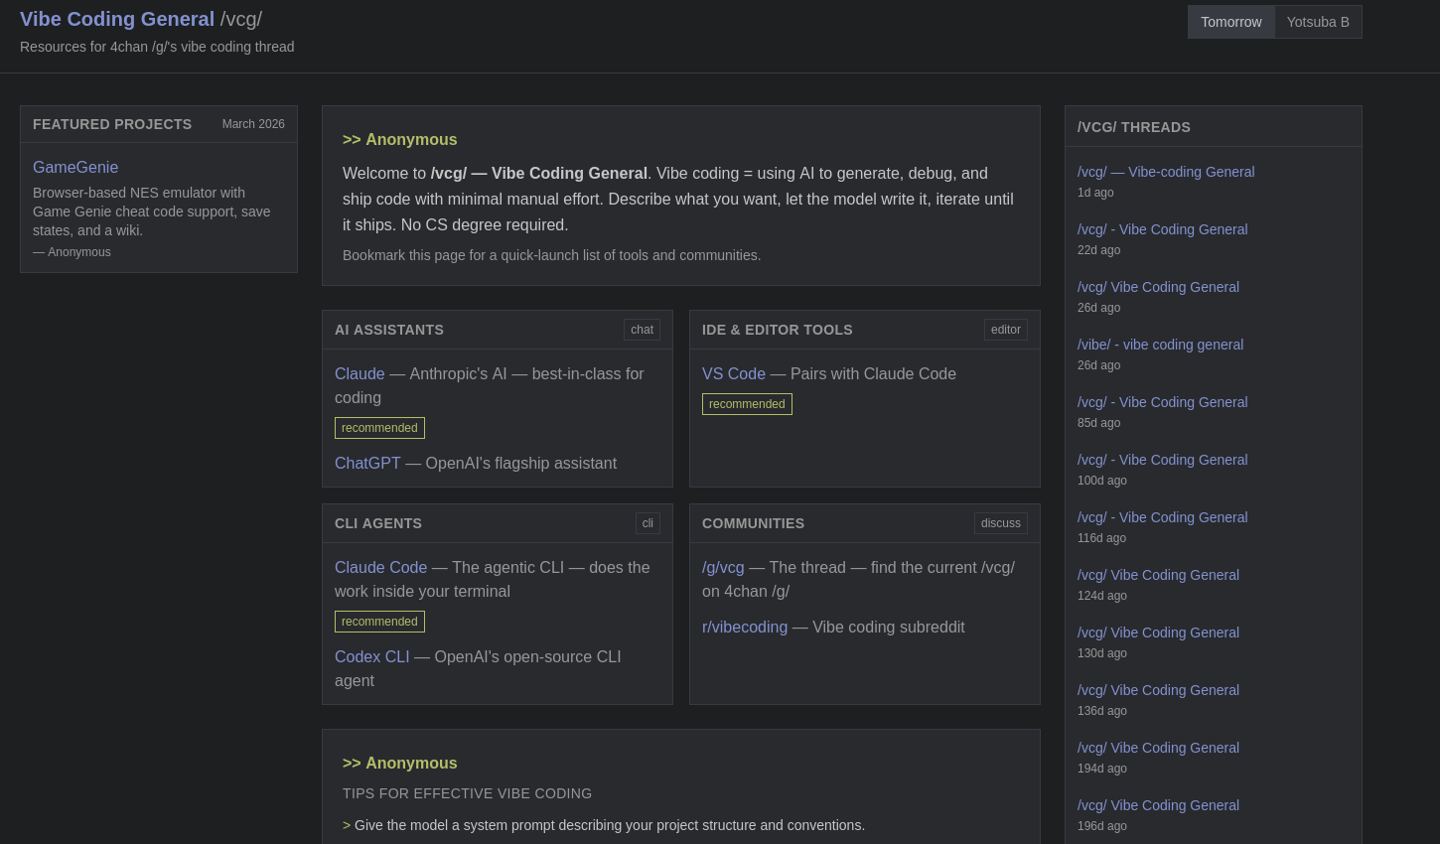Open the ChatGPT link
Viewport: 1440px width, 844px height.
tap(367, 463)
